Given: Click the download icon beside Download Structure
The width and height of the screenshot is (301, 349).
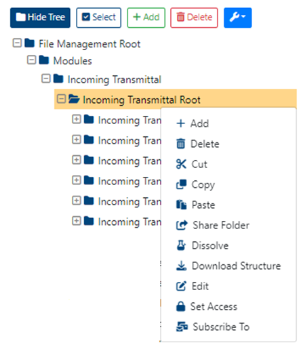Looking at the screenshot, I should coord(182,266).
